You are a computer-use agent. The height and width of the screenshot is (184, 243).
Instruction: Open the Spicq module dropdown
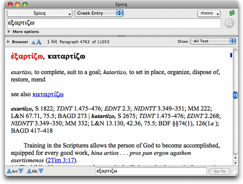[40, 13]
